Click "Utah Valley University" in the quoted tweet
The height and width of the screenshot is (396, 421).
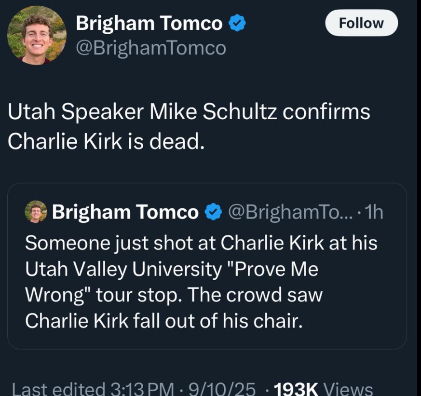123,269
